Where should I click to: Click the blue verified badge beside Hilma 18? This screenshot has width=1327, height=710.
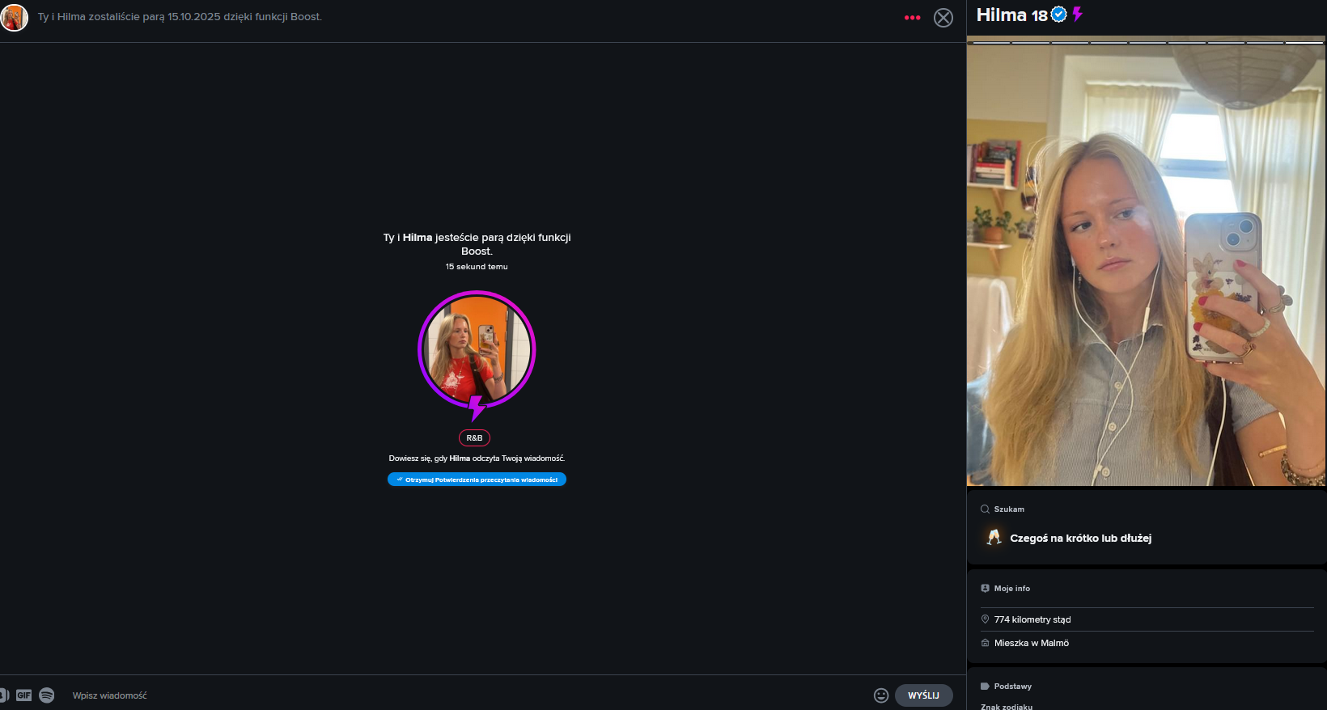[x=1059, y=15]
